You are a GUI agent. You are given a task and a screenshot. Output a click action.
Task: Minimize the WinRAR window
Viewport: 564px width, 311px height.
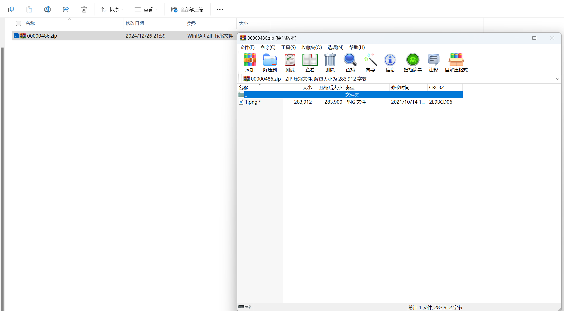517,38
